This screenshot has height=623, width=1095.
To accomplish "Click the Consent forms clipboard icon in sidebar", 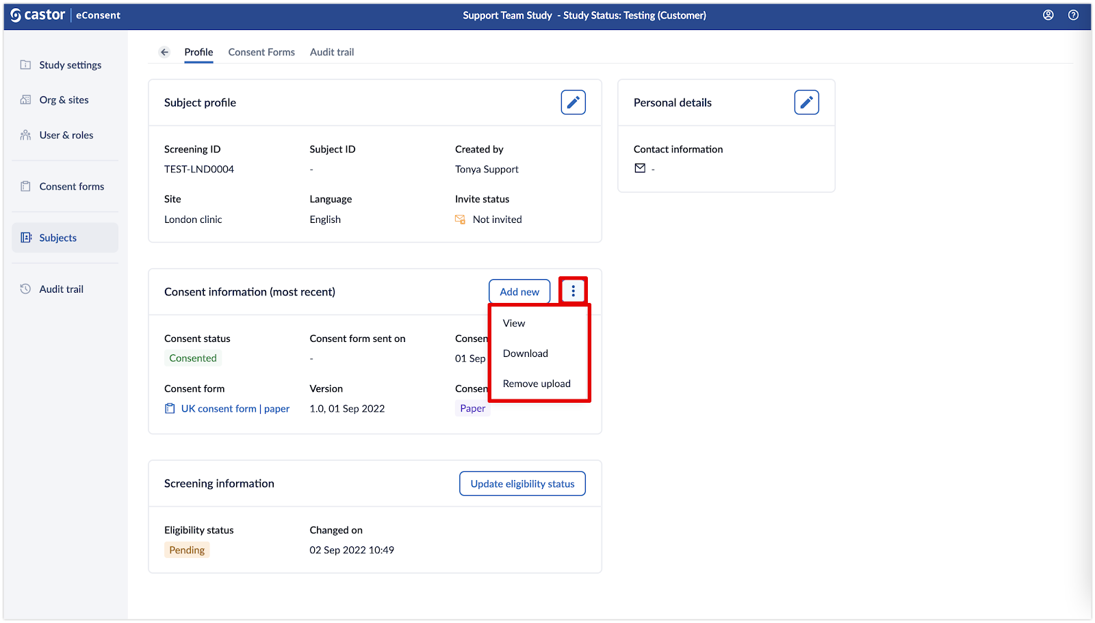I will pyautogui.click(x=25, y=187).
